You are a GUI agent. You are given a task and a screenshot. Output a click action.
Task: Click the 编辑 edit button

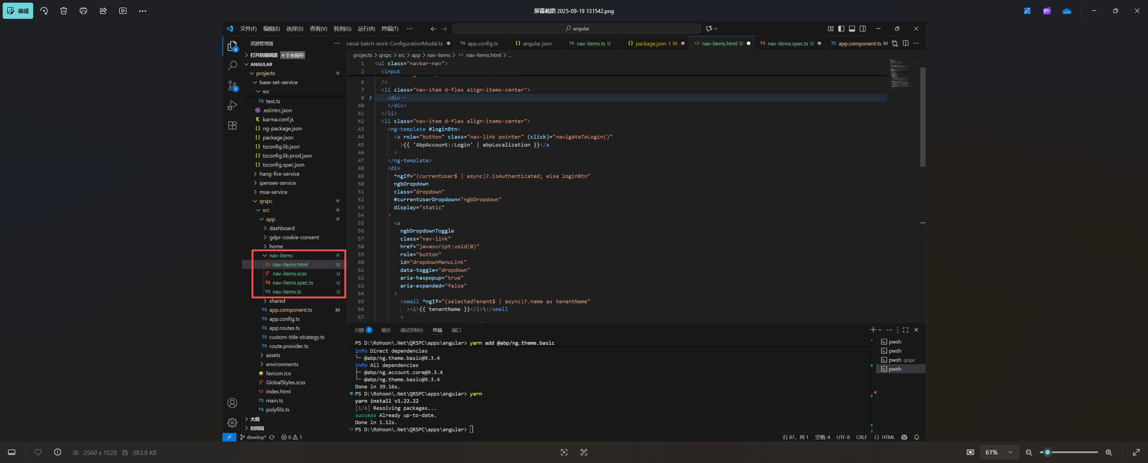(18, 11)
